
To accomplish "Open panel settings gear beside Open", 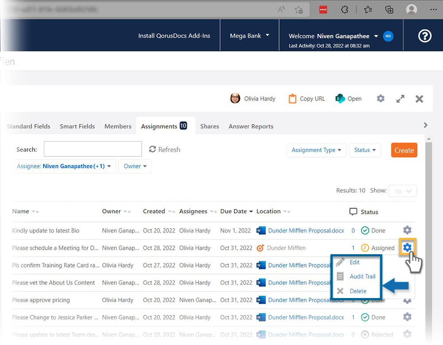I will coord(381,98).
